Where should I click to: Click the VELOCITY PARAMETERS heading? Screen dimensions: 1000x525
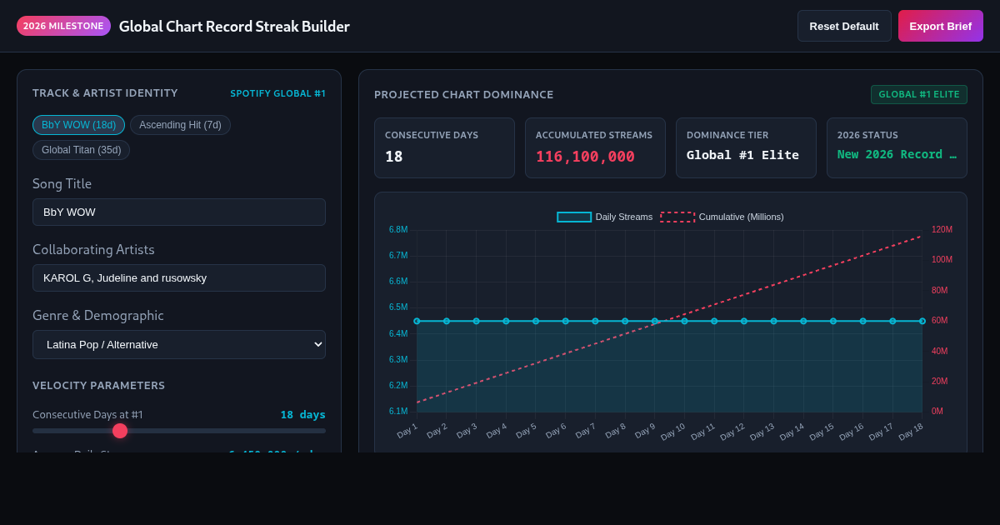98,385
